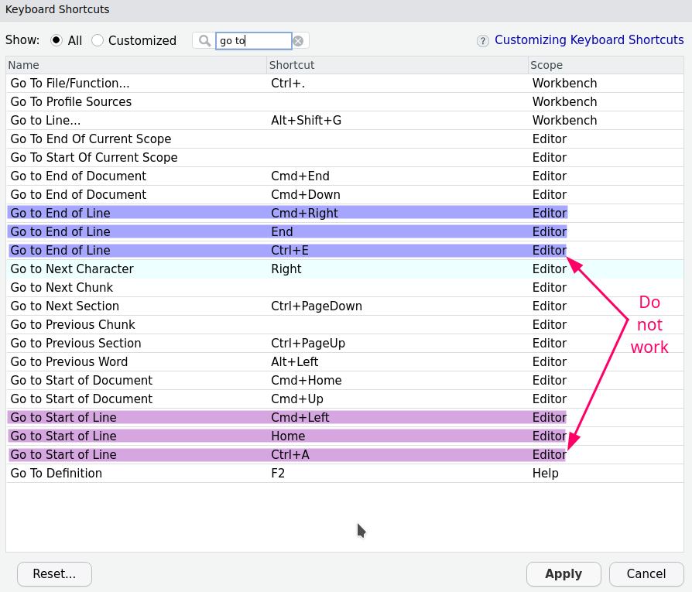Screen dimensions: 692x592
Task: Select the Go to Start of Line Home row
Action: [232, 436]
